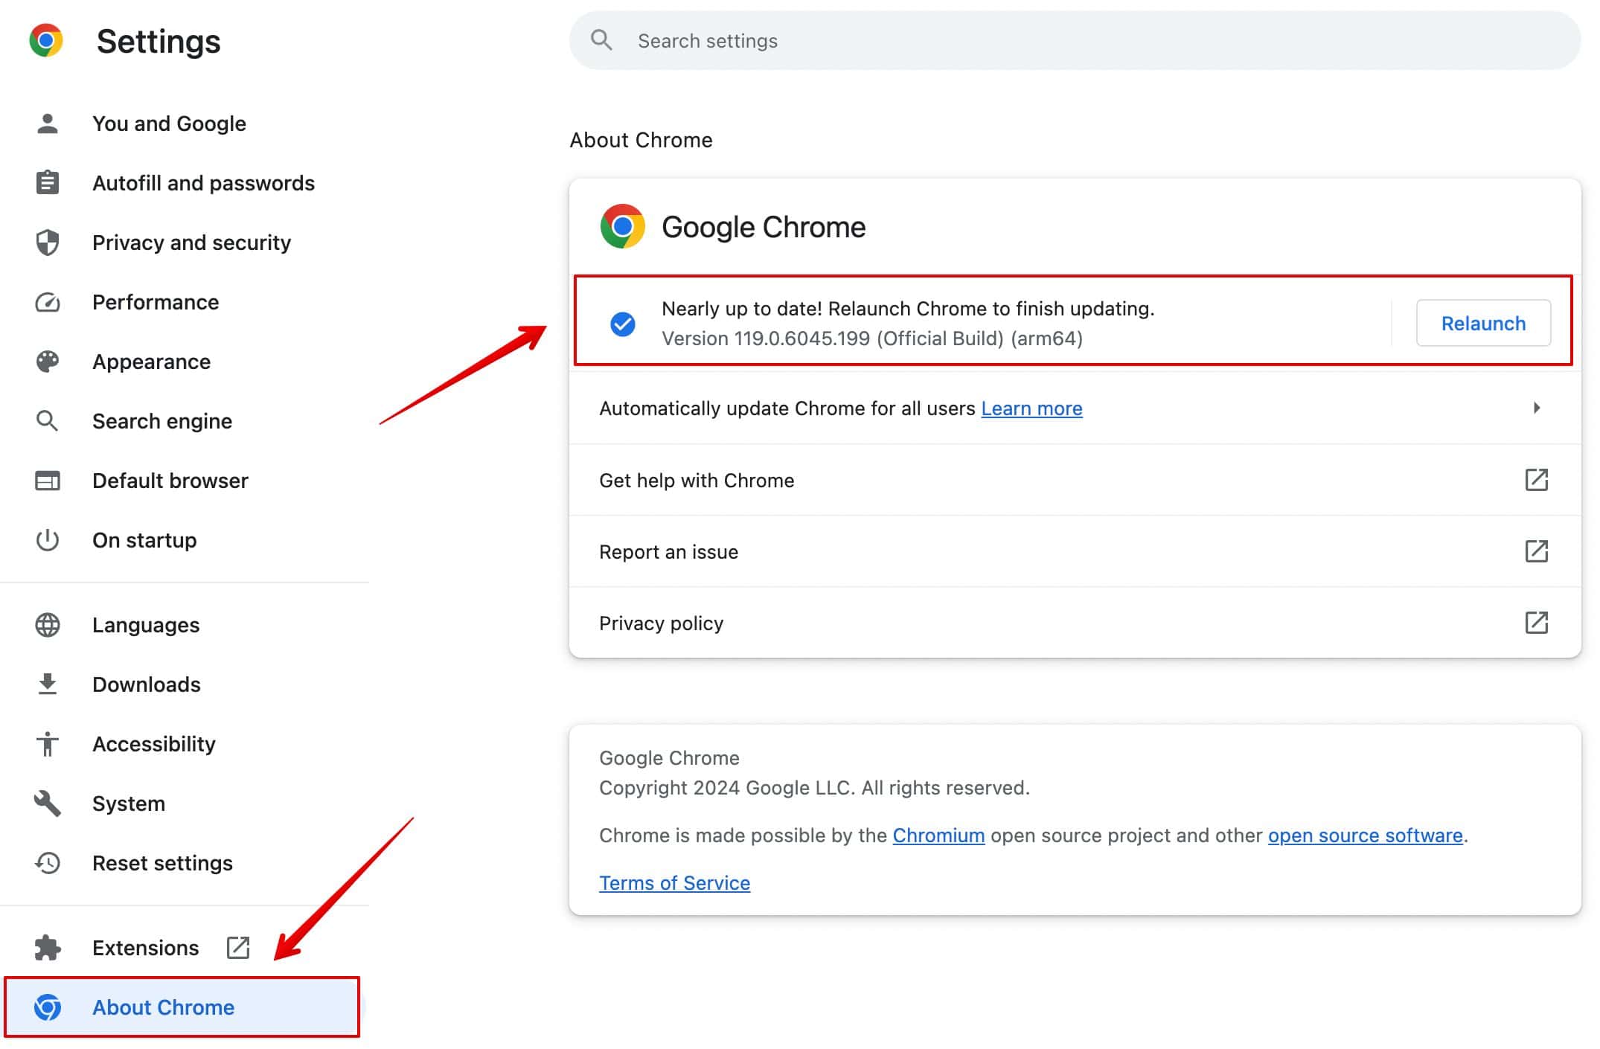Image resolution: width=1600 pixels, height=1049 pixels.
Task: Click the person icon for You and Google
Action: click(48, 123)
